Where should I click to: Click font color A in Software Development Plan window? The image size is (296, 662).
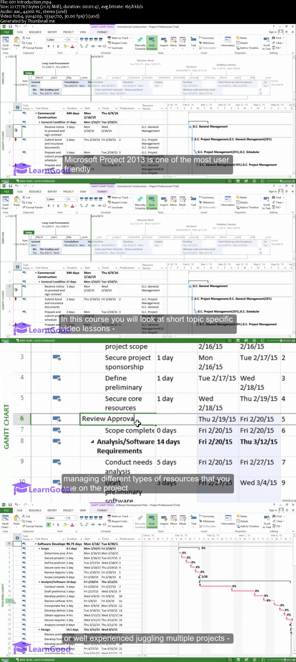point(72,524)
